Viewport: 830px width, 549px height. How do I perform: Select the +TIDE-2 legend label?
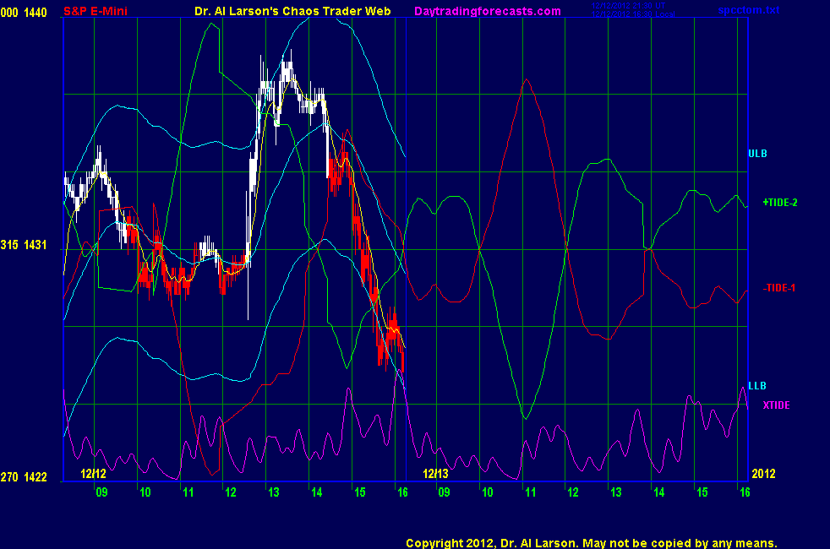780,203
